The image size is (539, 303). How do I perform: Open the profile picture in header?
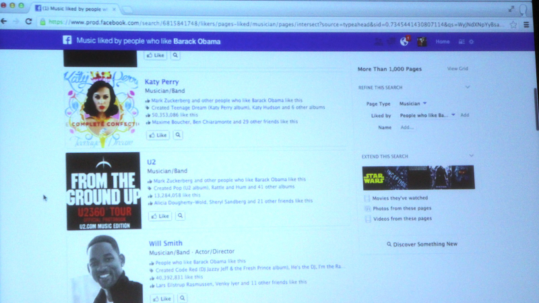pos(422,42)
